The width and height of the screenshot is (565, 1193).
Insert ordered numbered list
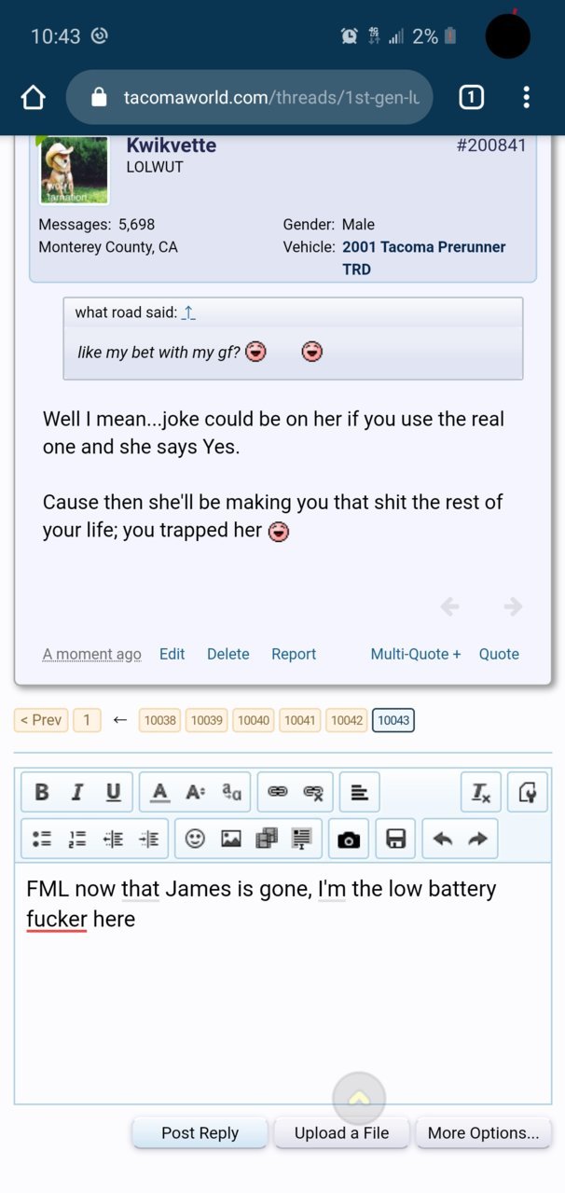(77, 839)
